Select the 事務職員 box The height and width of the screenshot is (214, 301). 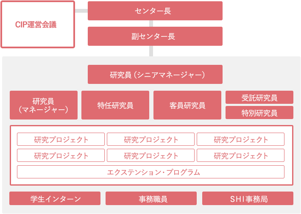151,198
